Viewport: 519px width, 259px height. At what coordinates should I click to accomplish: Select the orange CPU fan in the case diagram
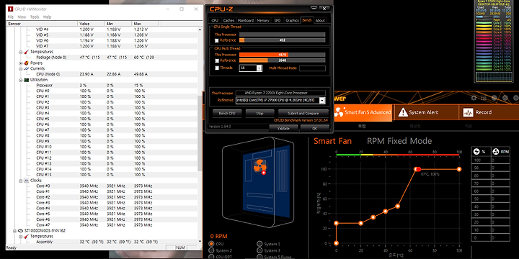coord(259,166)
